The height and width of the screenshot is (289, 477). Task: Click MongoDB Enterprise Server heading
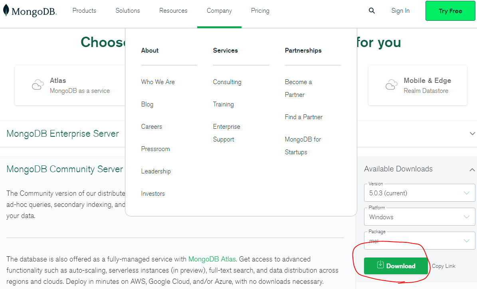click(63, 134)
